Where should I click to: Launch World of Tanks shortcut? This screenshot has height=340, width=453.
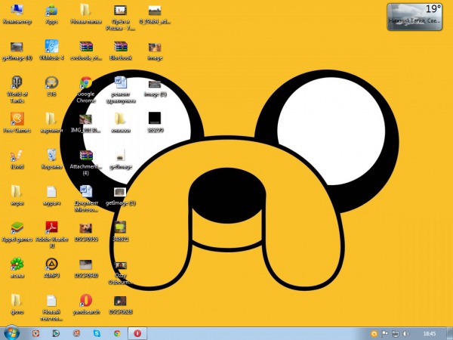17,90
